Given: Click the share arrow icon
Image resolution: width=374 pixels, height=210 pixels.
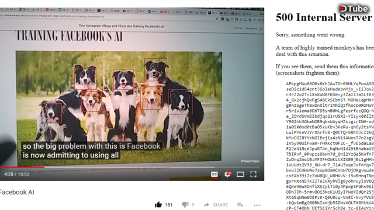Looking at the screenshot, I should 206,205.
